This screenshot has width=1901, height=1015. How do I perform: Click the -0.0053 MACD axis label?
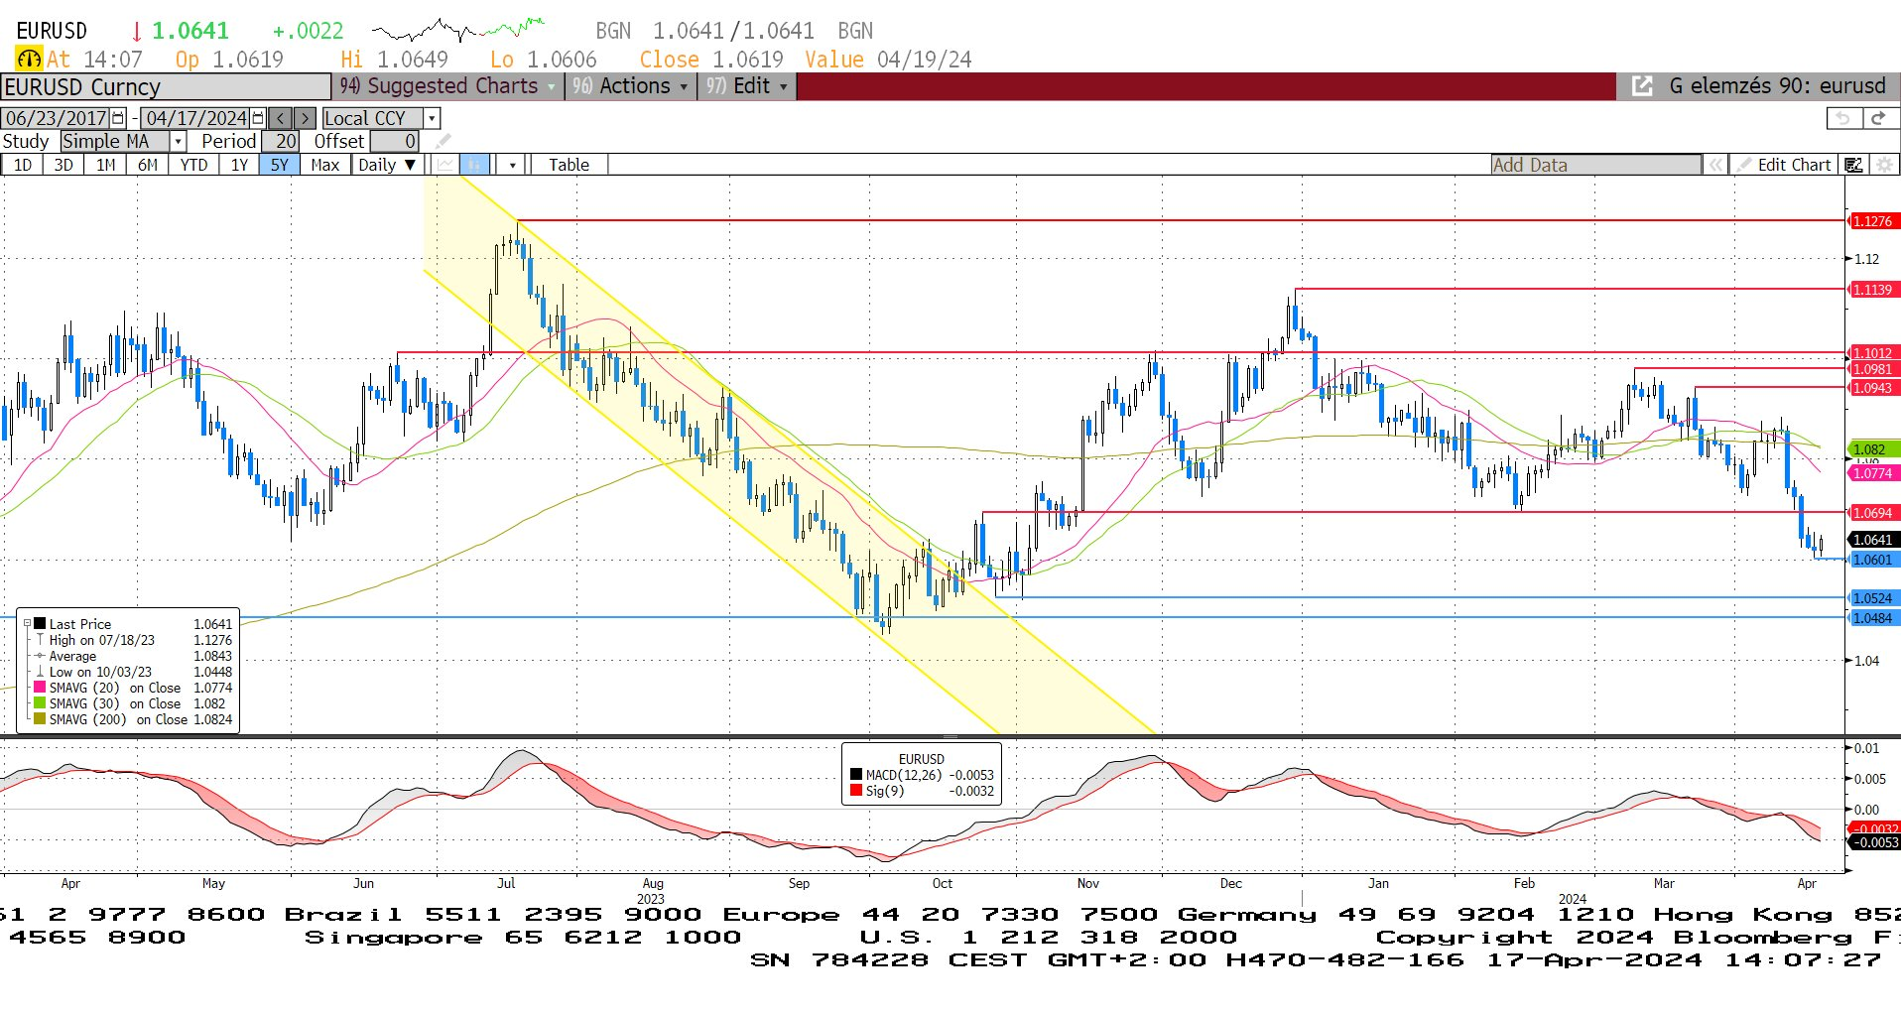(1875, 842)
